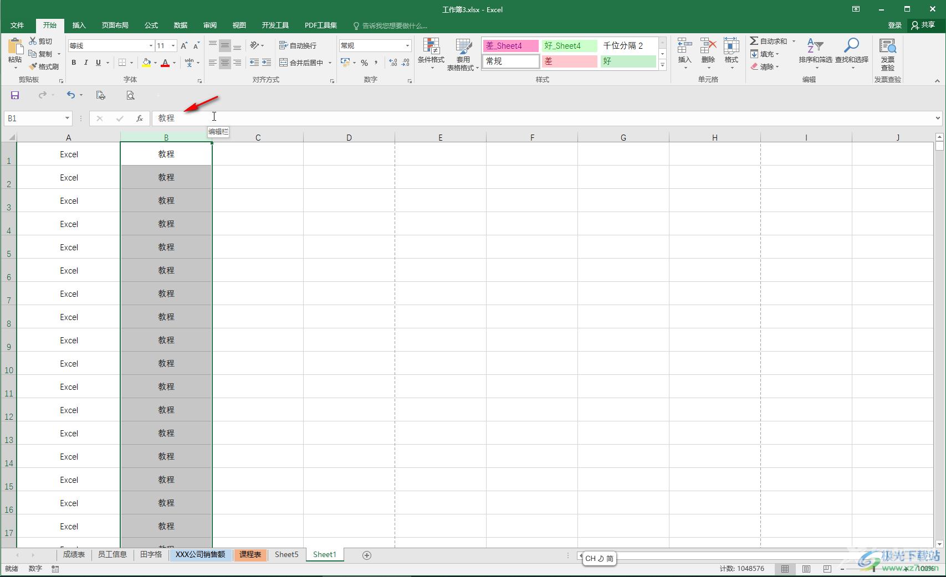Click the cell borders icon
The width and height of the screenshot is (946, 577).
pos(122,63)
